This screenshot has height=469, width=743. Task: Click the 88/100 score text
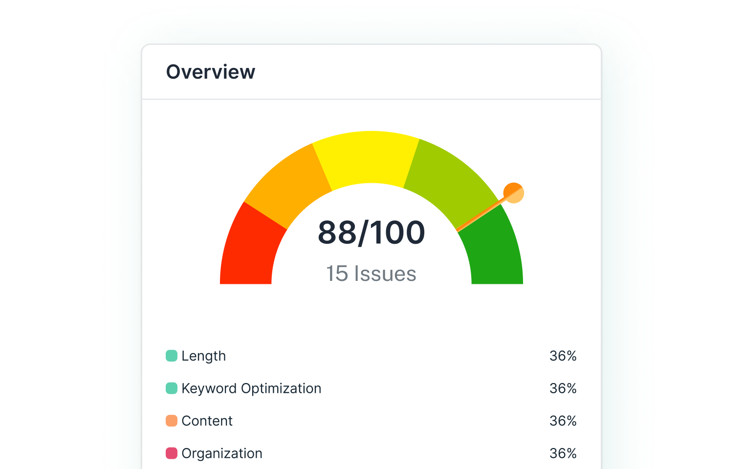pyautogui.click(x=371, y=233)
